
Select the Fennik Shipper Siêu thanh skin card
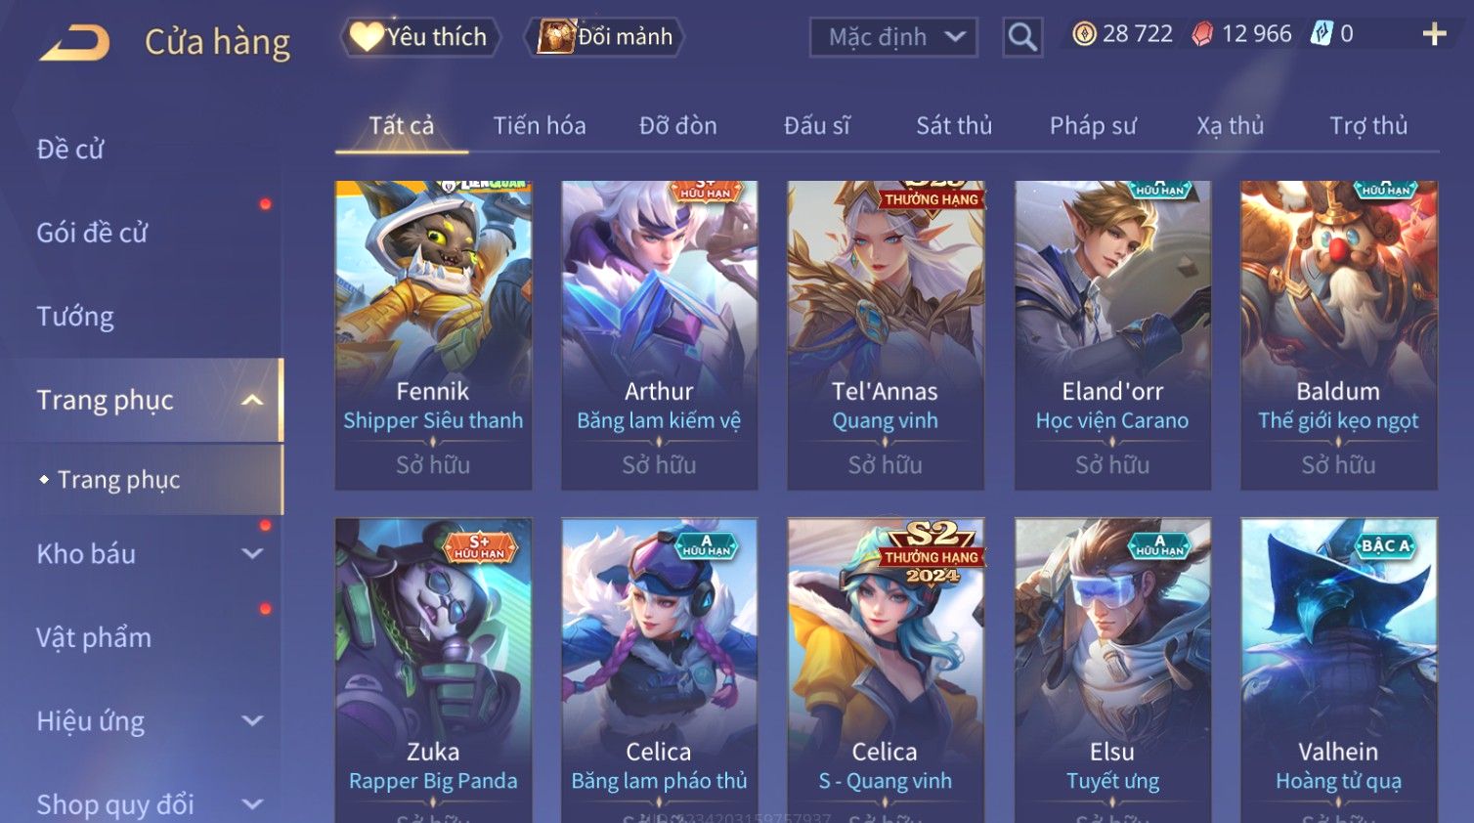tap(433, 335)
